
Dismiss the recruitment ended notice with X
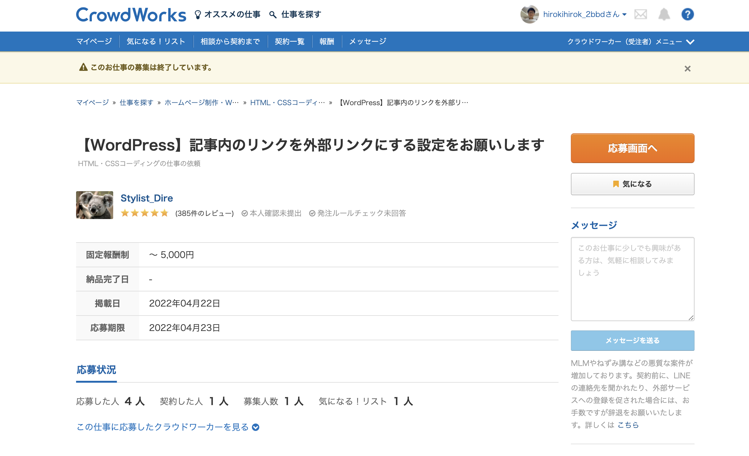(687, 68)
